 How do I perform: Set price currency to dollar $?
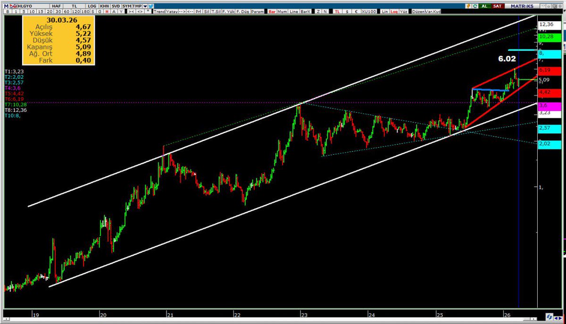tap(347, 11)
